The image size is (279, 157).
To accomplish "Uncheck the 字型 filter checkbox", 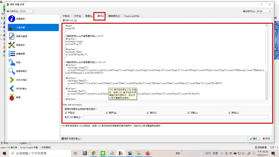I will pos(66,113).
